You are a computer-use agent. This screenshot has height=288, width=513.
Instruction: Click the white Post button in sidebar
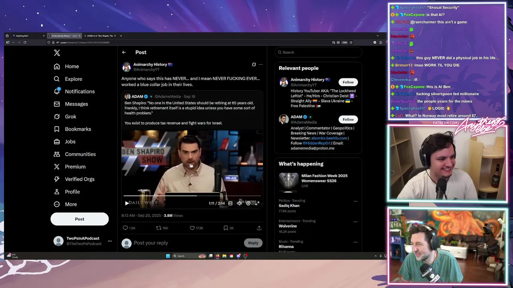[x=79, y=219]
